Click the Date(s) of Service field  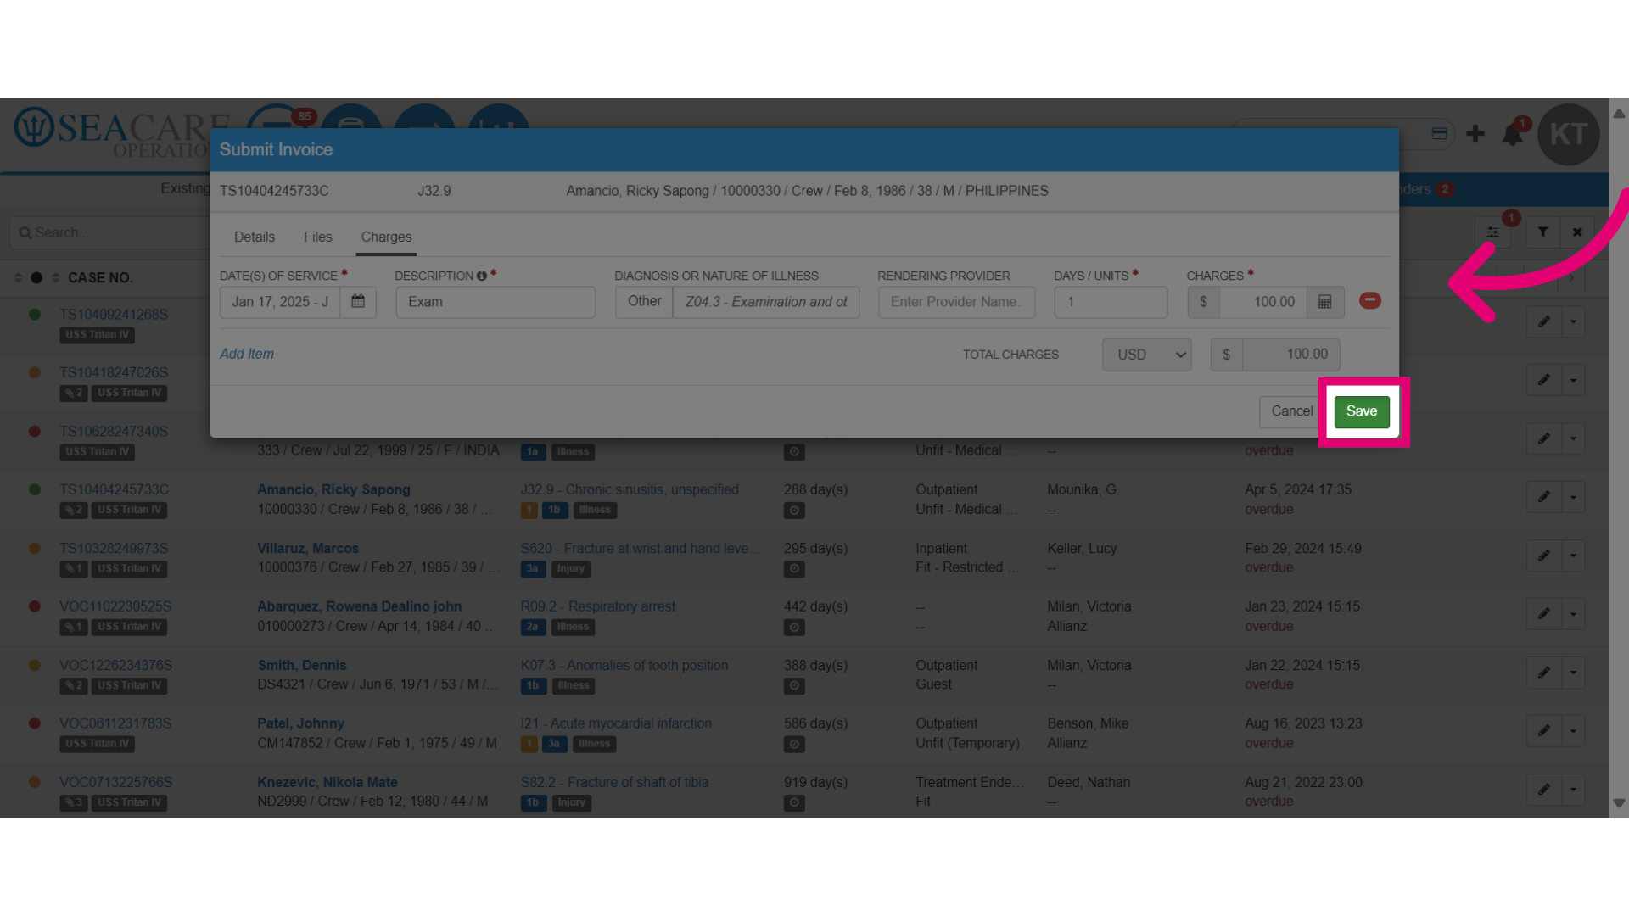click(280, 302)
